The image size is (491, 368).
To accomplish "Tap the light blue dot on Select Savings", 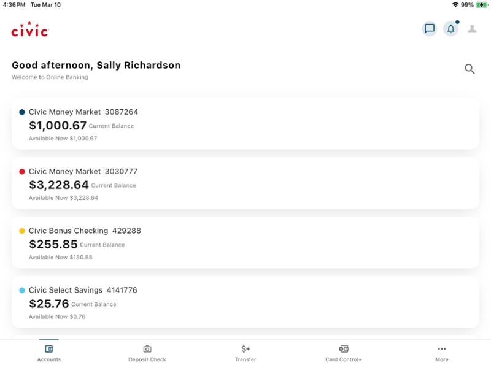I will pos(22,290).
